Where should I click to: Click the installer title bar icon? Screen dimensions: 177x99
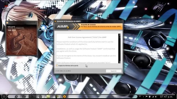[x=55, y=21]
